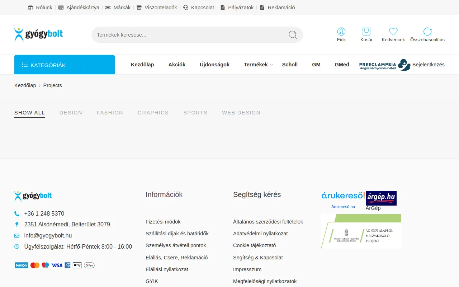
Task: Select the GRAPHICS filter tab
Action: click(153, 113)
